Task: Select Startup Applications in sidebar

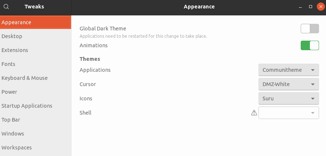Action: point(36,106)
